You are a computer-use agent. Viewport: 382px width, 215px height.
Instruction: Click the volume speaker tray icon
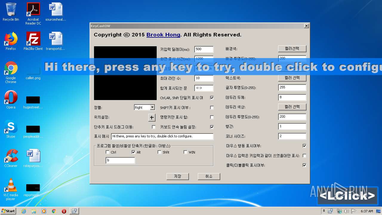[346, 211]
